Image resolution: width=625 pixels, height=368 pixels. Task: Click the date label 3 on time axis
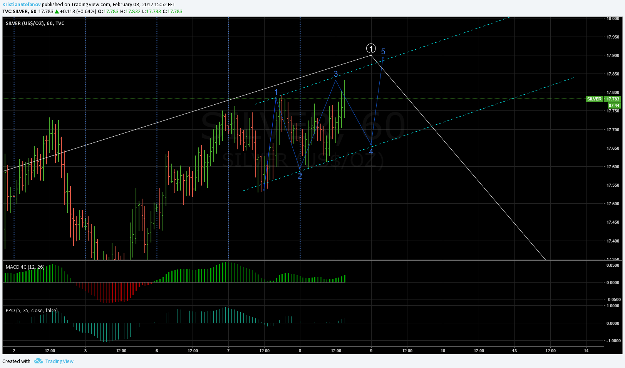[85, 351]
